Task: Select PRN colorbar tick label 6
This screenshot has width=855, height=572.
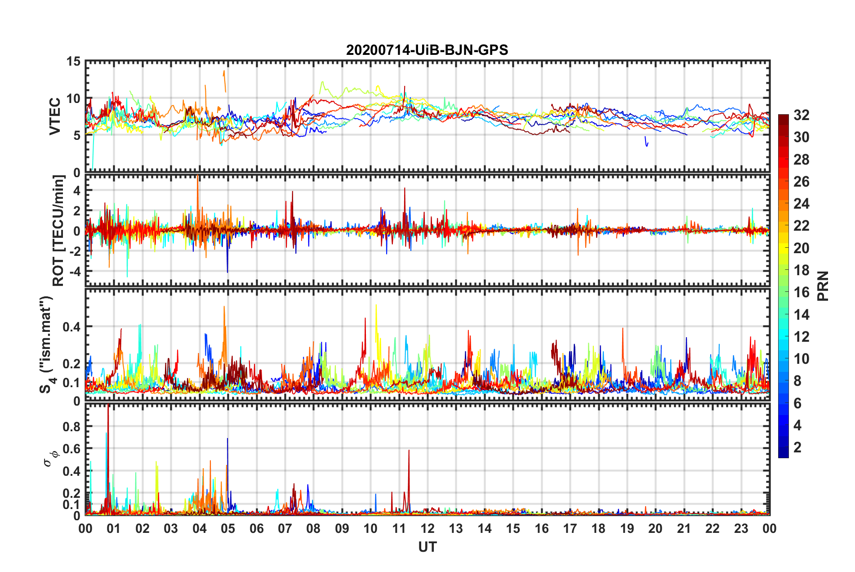Action: click(x=797, y=403)
